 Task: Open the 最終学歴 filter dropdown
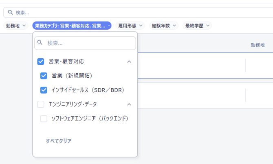coord(197,26)
